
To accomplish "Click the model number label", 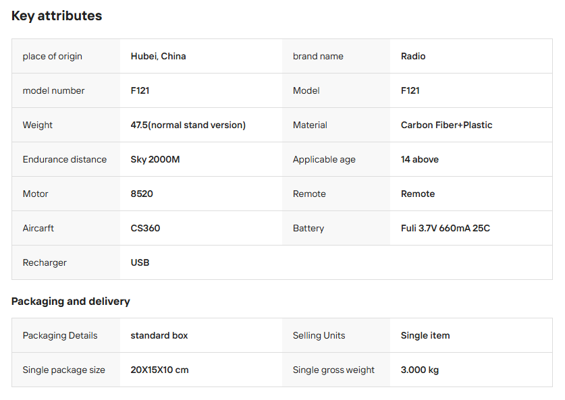I will (53, 90).
